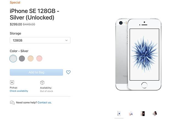Pick the Gold color swatch
The image size is (177, 121).
(31, 58)
